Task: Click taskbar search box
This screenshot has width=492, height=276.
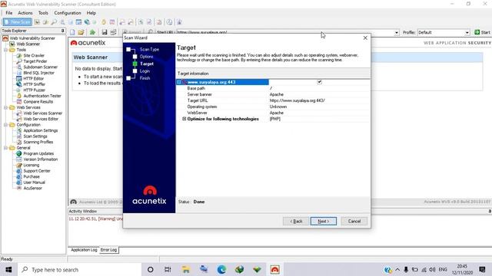Action: click(79, 270)
